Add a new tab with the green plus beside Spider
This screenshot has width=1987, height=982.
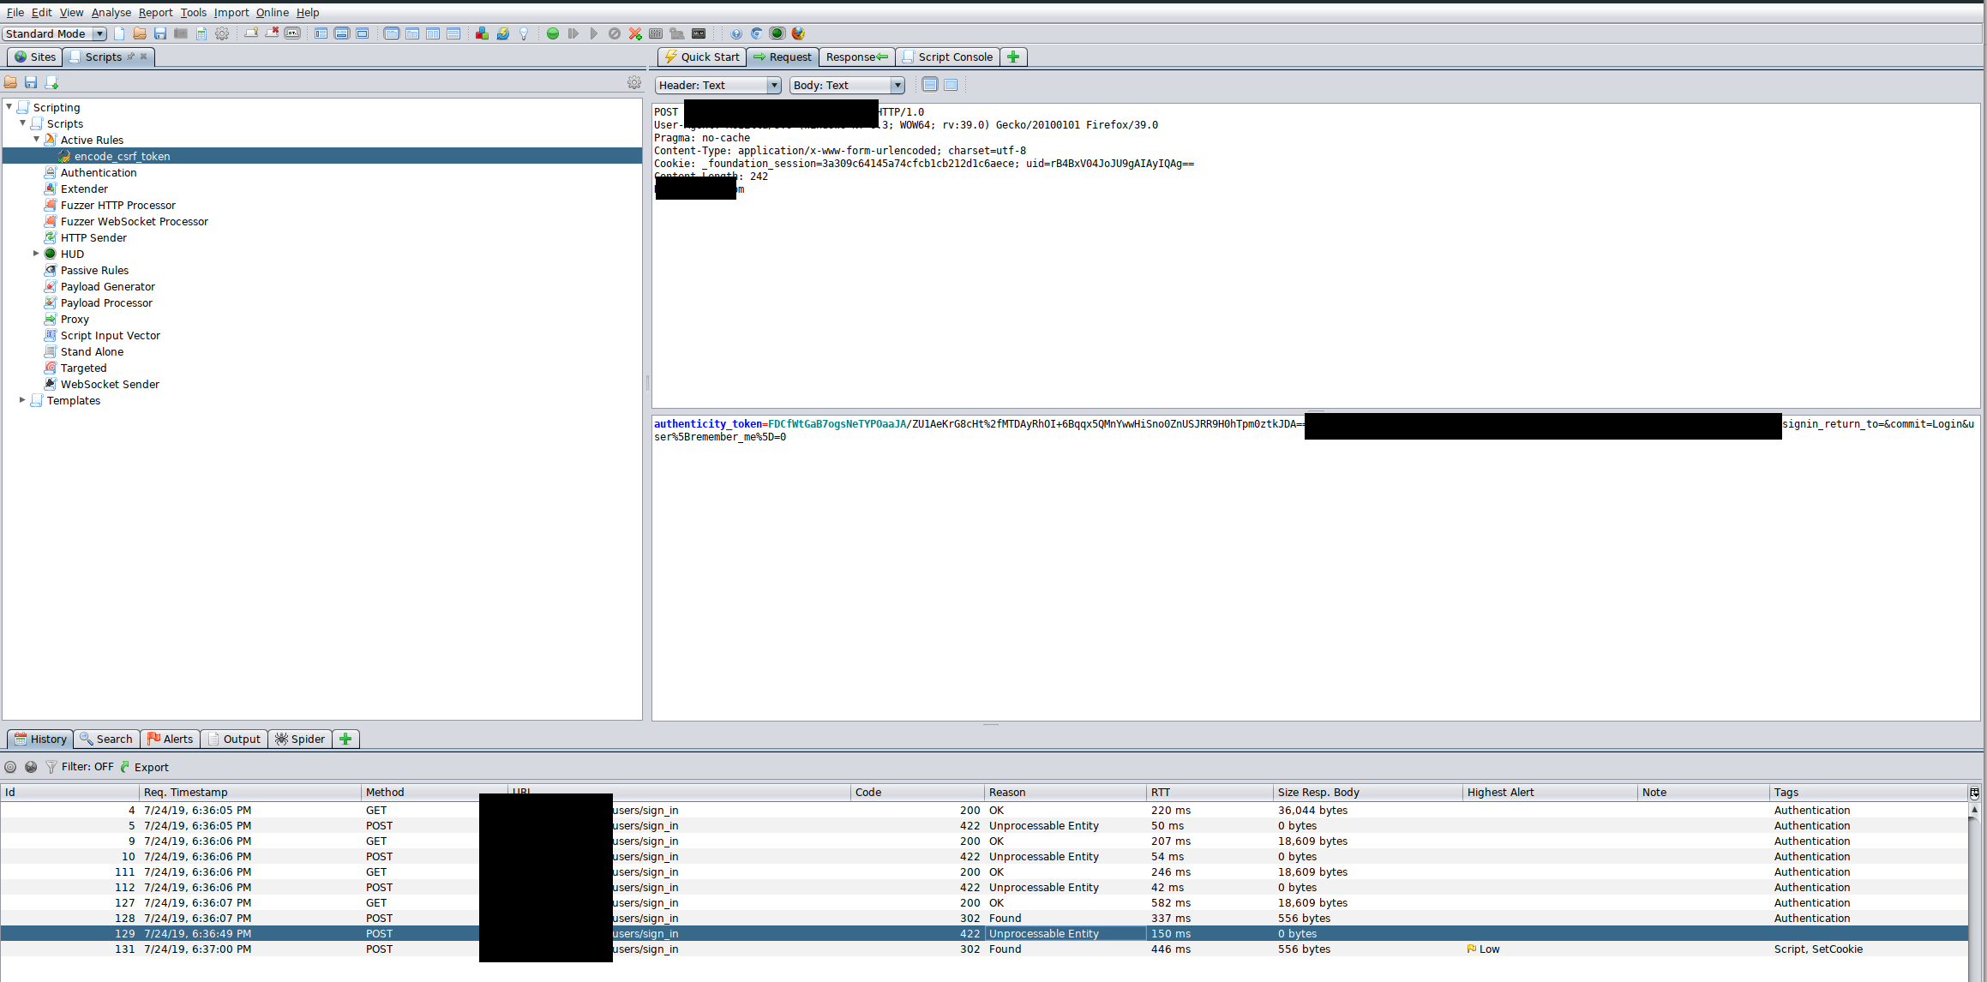point(345,739)
